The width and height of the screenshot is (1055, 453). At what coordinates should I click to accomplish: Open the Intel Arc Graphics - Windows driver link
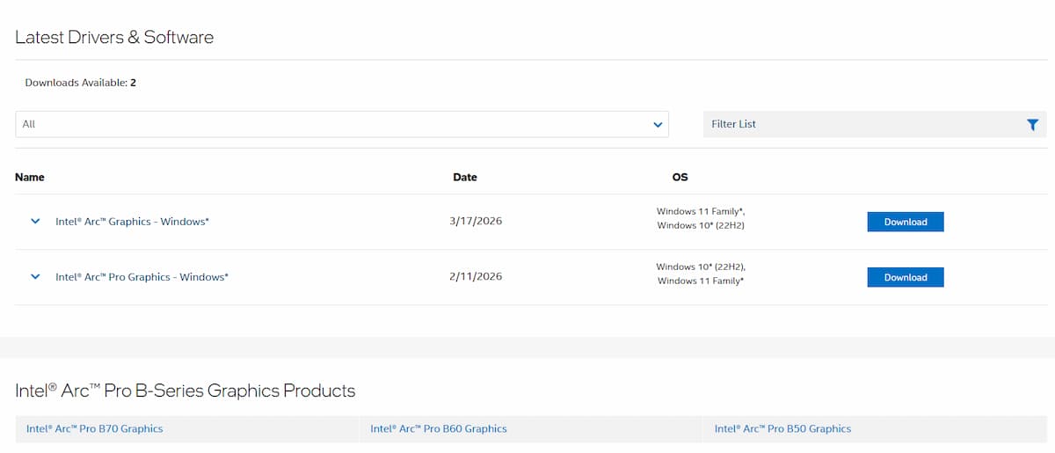tap(132, 222)
